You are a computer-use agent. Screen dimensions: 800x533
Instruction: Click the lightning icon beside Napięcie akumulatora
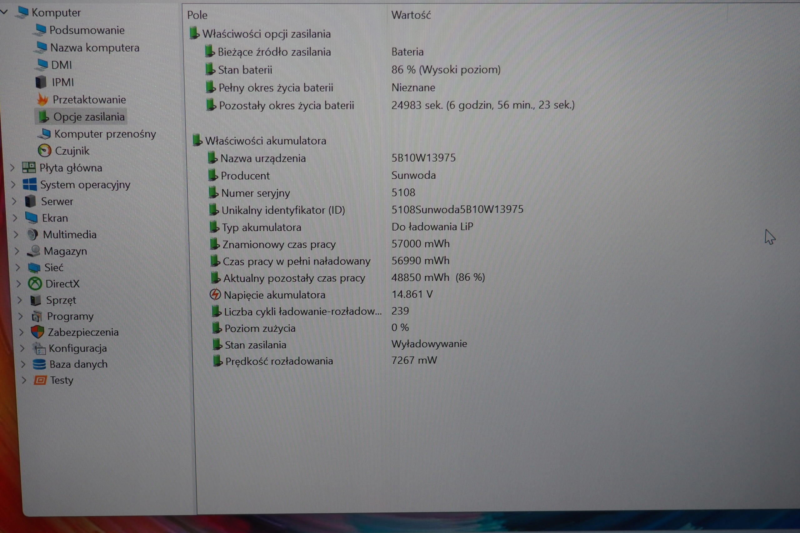(x=216, y=294)
